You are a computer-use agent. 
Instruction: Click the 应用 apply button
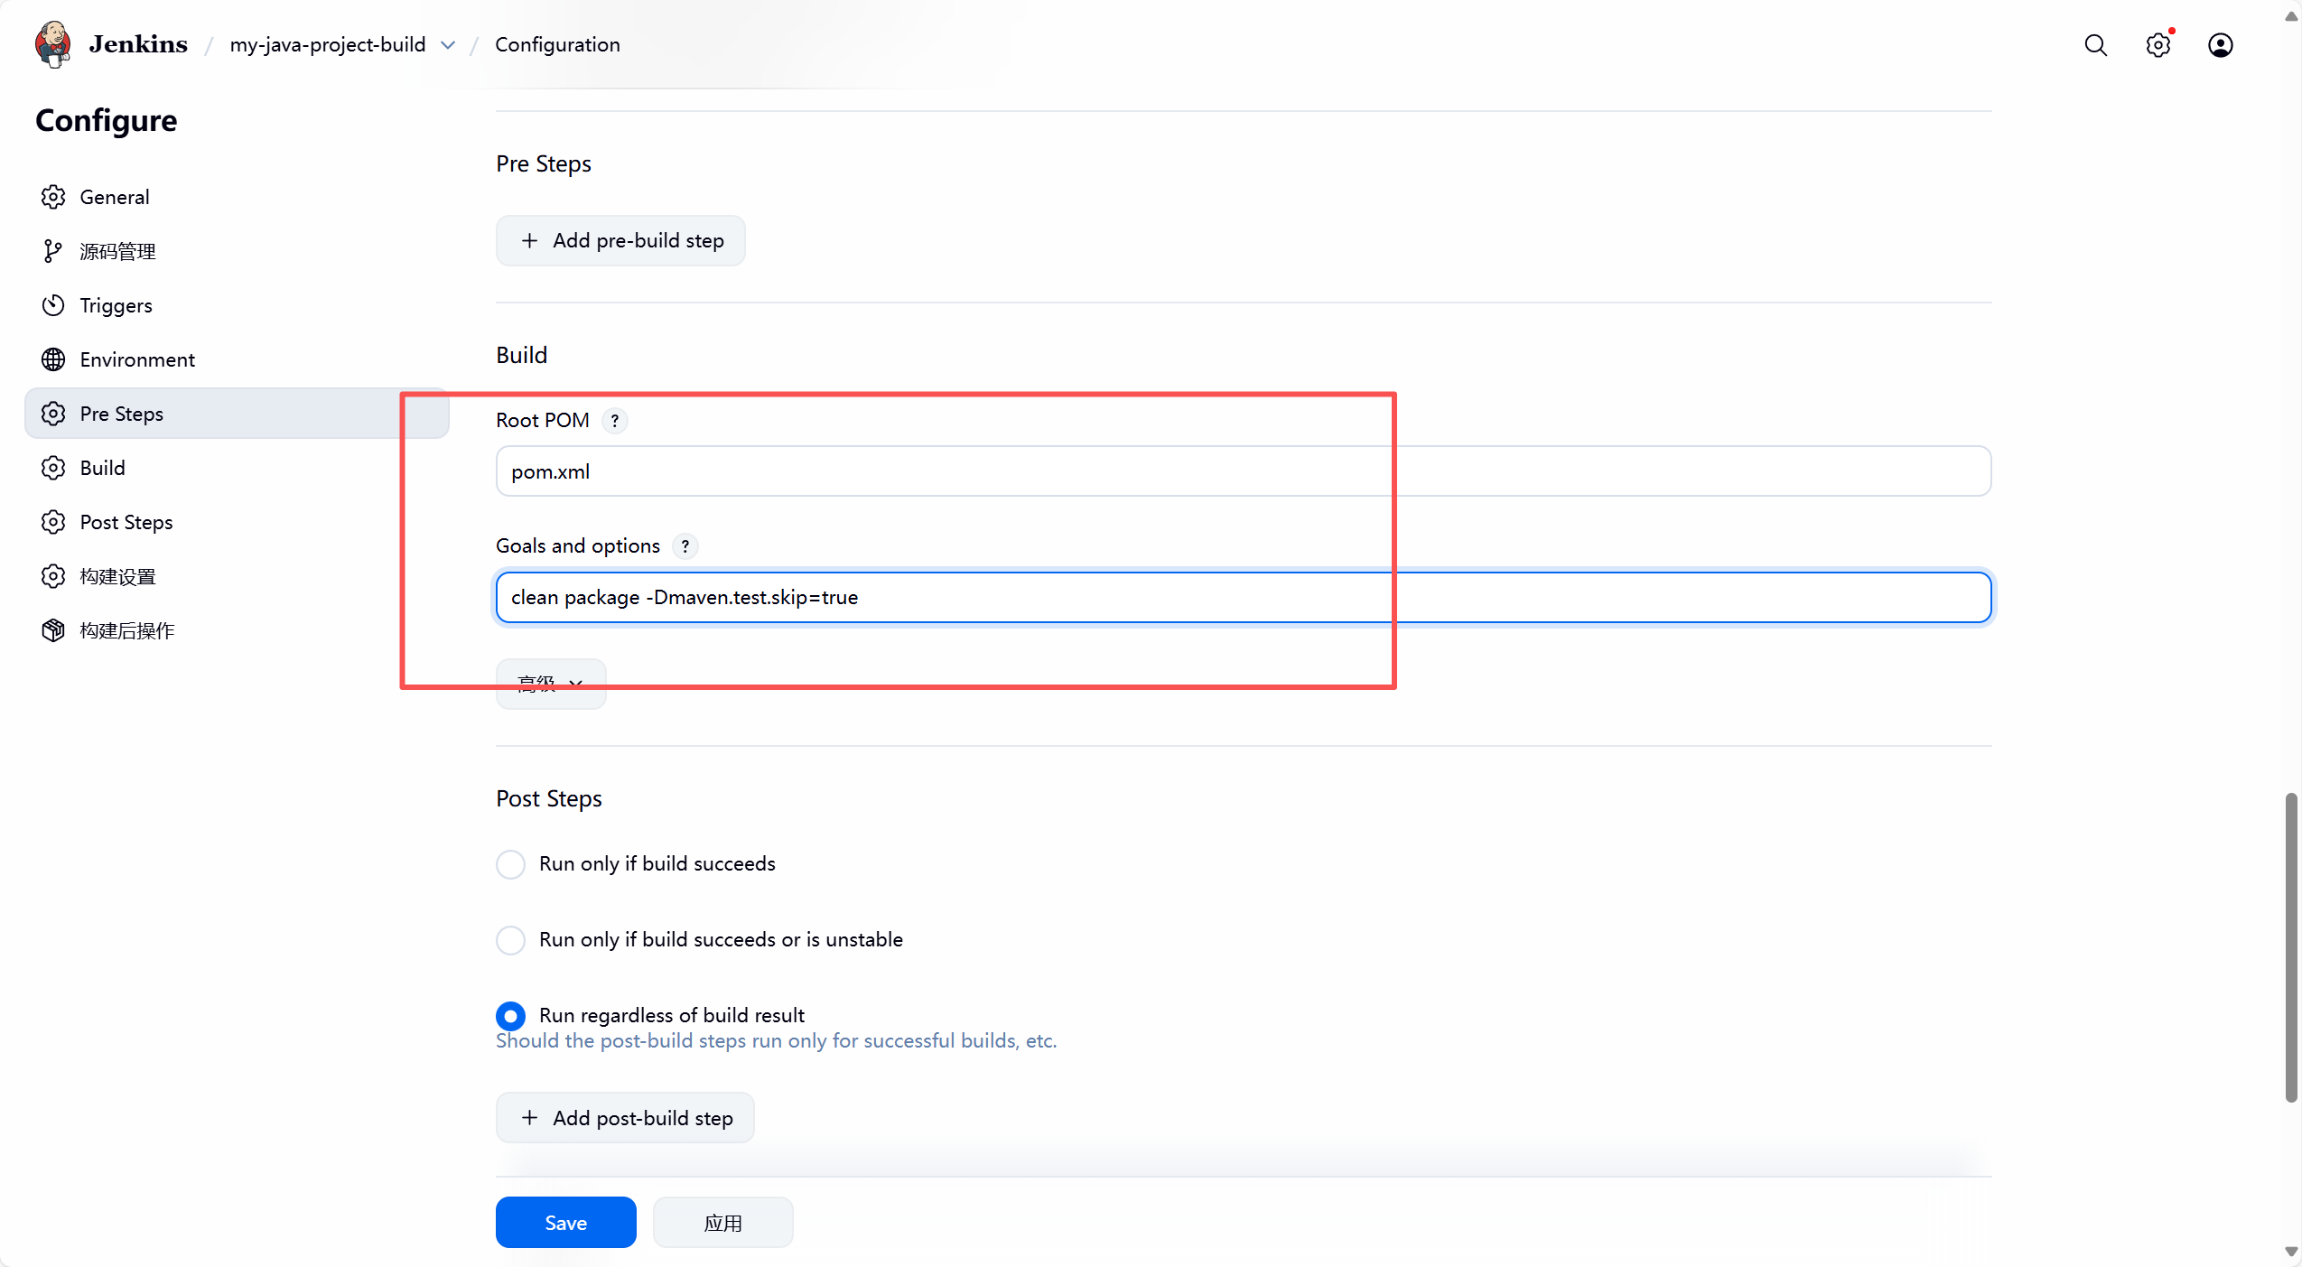[x=722, y=1223]
